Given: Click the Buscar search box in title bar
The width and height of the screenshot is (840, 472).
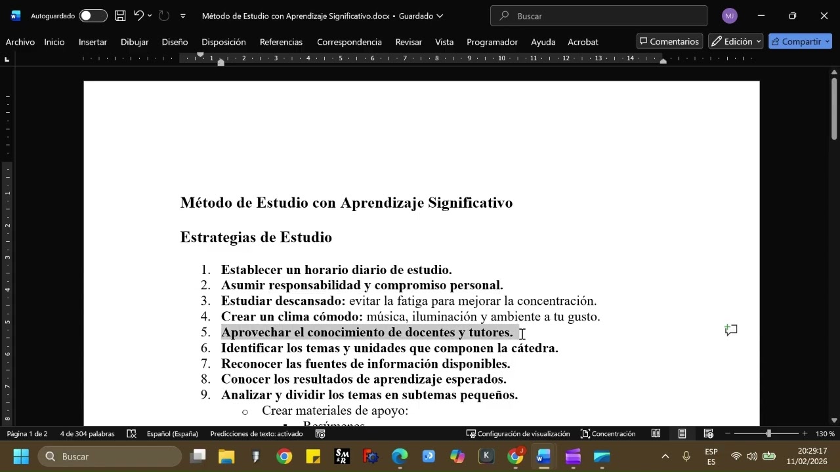Looking at the screenshot, I should click(598, 16).
